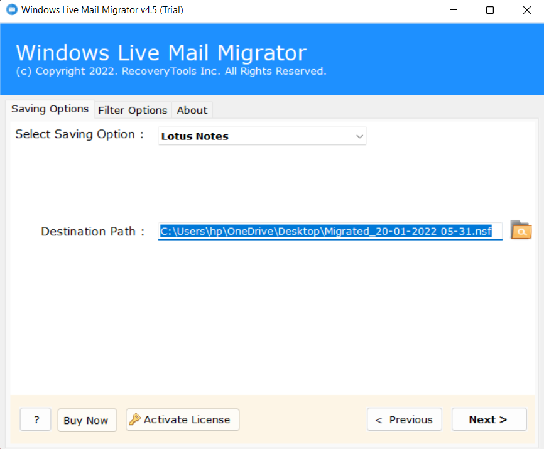Click the folder browse icon for destination
Screen dimensions: 544x449
pyautogui.click(x=521, y=230)
